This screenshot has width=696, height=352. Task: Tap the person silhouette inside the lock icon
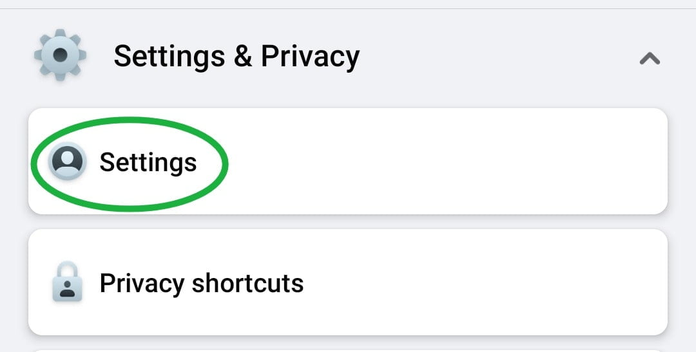coord(67,288)
